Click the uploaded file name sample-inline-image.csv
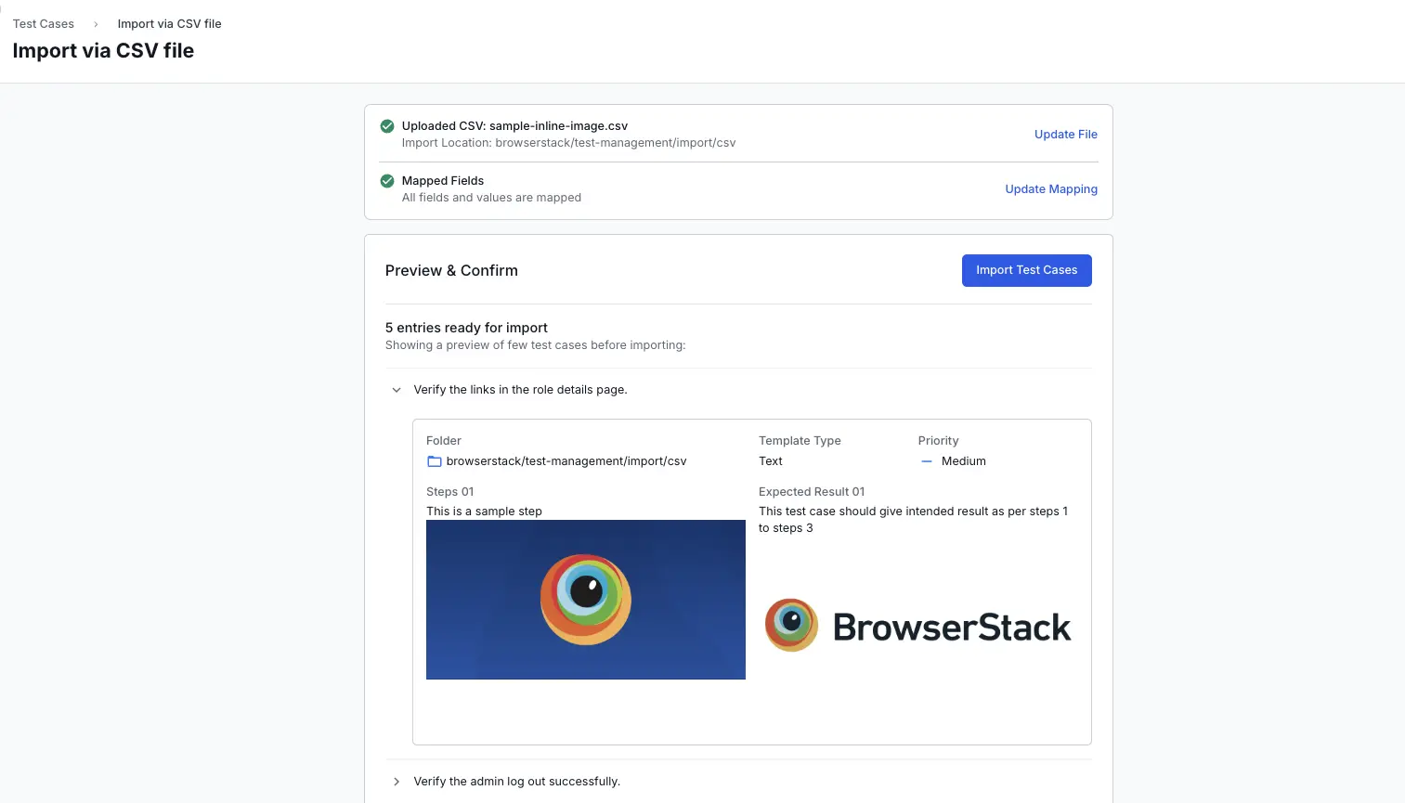The height and width of the screenshot is (803, 1405). pos(558,126)
